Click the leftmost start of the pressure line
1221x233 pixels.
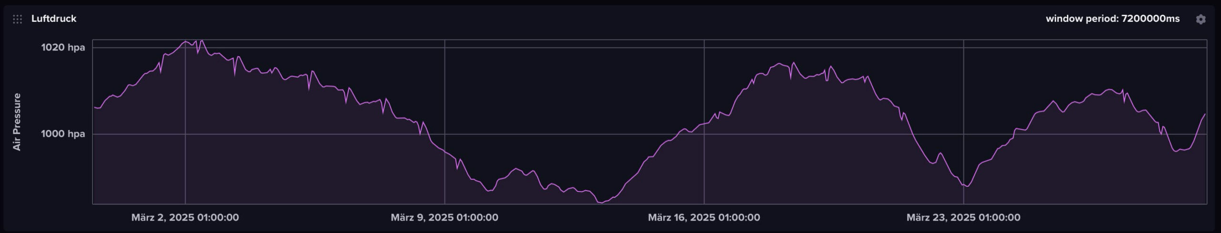point(94,107)
